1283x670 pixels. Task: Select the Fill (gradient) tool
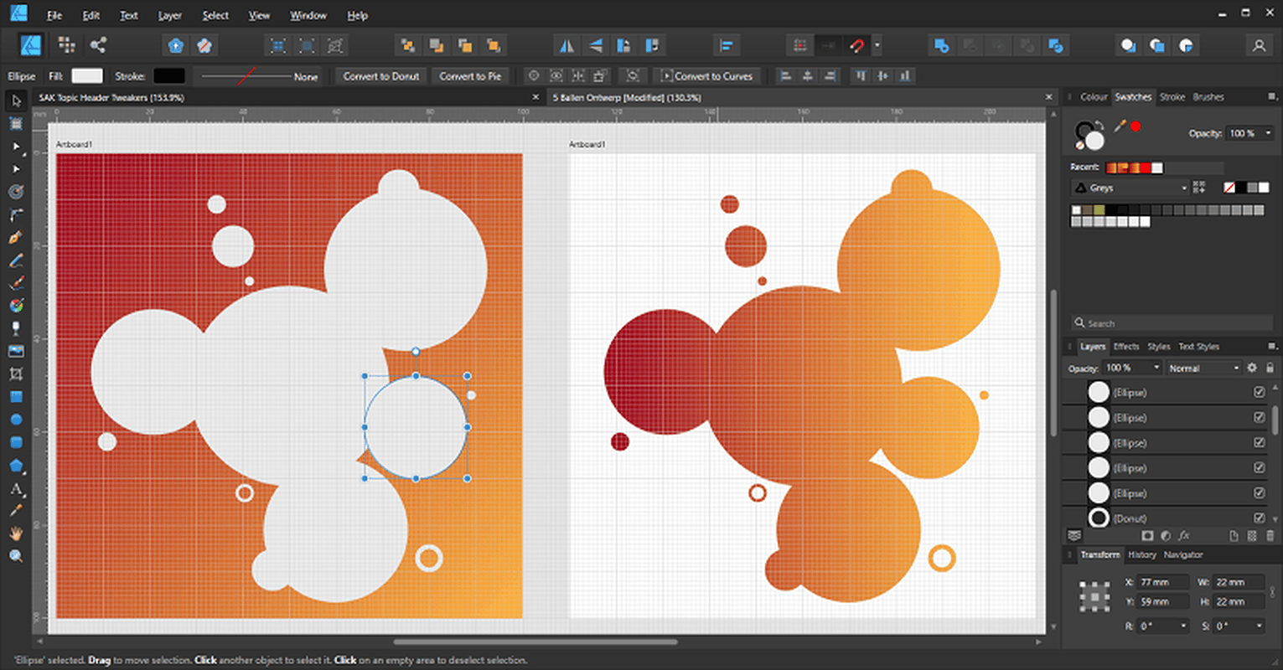click(16, 306)
